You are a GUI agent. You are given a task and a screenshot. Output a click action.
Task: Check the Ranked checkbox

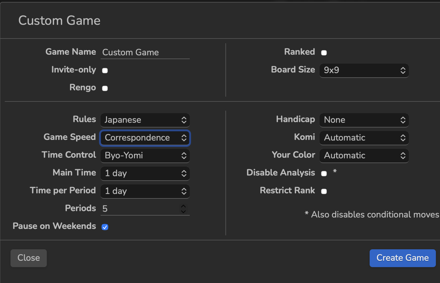pyautogui.click(x=324, y=53)
